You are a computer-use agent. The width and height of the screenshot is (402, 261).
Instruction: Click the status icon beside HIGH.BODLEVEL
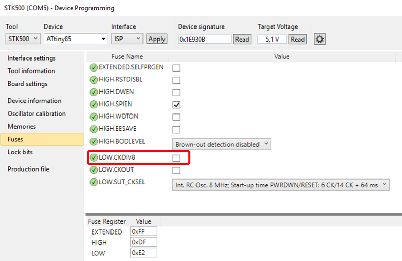tap(94, 141)
